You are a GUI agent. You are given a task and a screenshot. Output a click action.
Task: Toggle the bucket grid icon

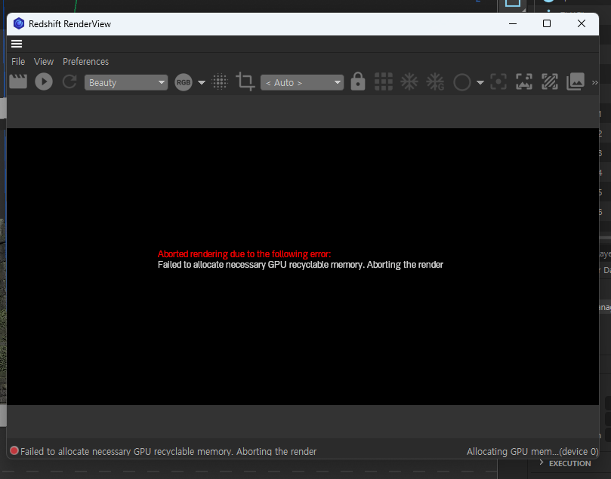pos(384,81)
